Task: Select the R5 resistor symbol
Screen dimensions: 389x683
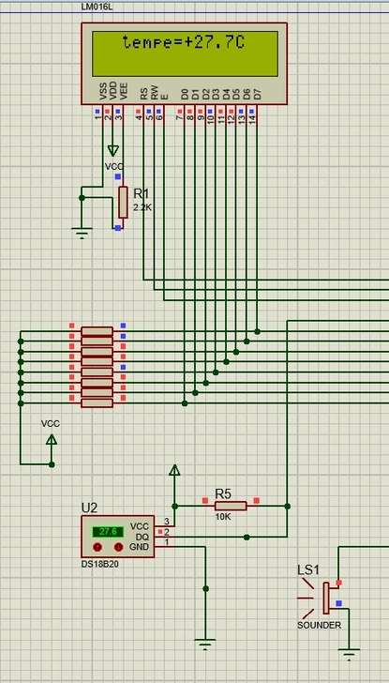Action: coord(231,506)
